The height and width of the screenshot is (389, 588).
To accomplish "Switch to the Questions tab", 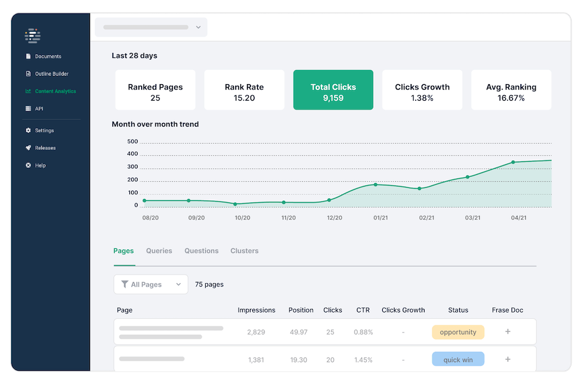I will pos(201,251).
